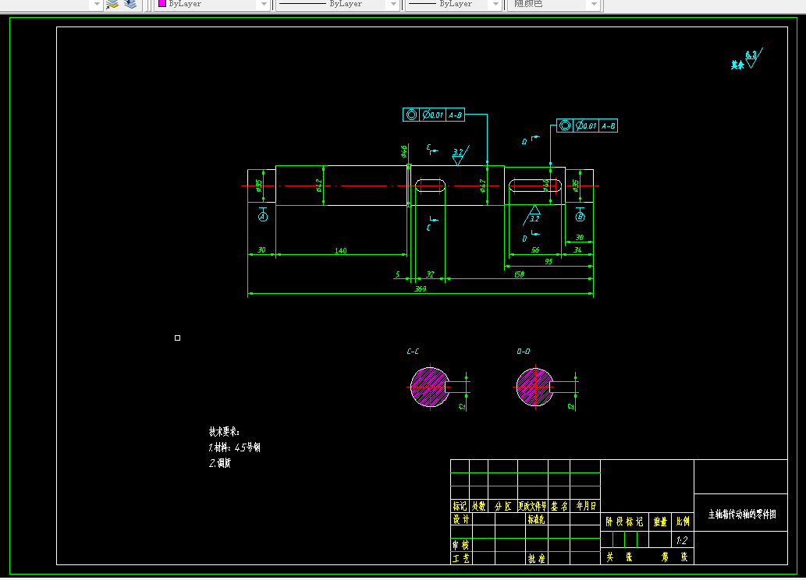
Task: Click the D-D hatched section circle
Action: 534,387
